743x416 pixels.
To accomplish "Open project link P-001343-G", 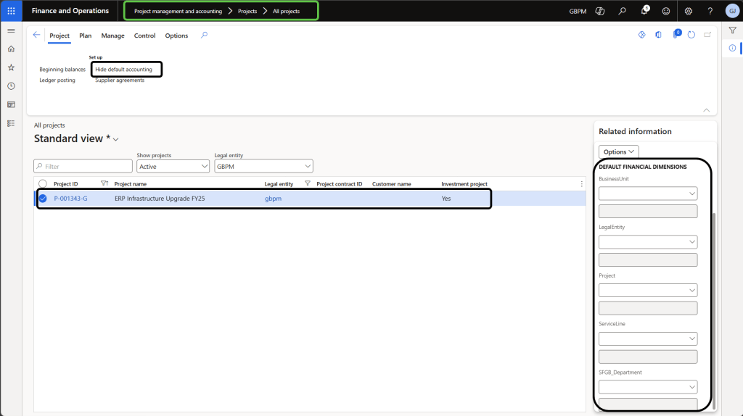I will (70, 199).
